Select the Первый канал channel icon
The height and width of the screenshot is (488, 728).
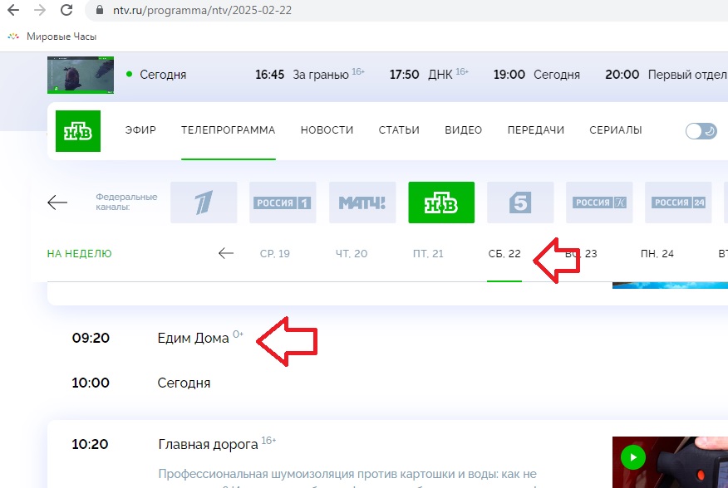[x=204, y=203]
